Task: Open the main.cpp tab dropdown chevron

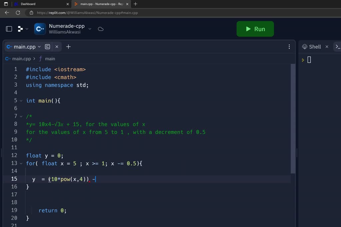Action: 39,47
